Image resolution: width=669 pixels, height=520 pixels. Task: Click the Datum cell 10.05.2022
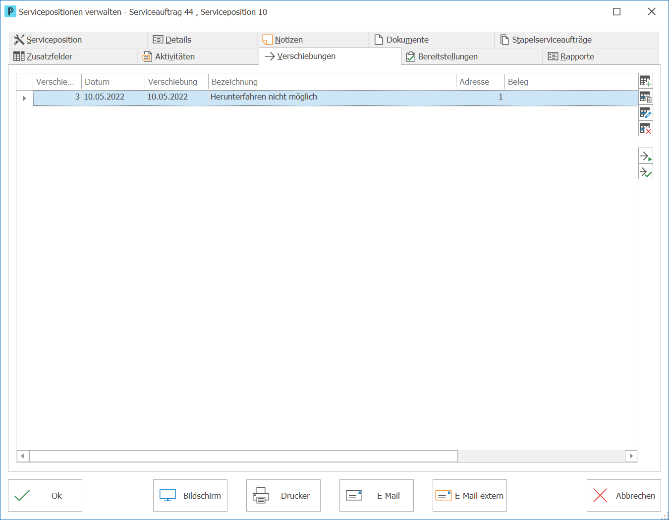click(x=113, y=97)
